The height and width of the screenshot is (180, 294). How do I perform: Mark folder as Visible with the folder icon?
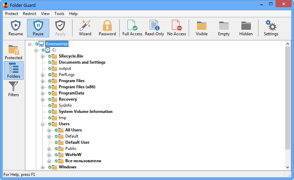(x=202, y=26)
